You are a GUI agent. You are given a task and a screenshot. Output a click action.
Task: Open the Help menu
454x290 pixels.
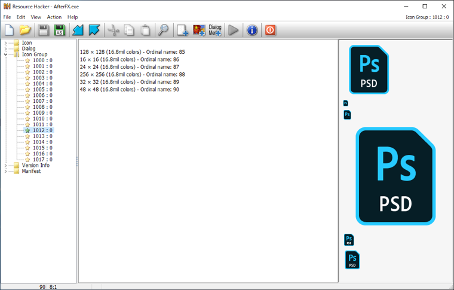73,17
